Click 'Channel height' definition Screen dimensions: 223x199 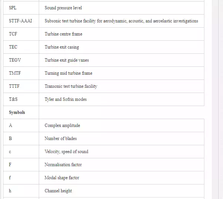tap(58, 191)
